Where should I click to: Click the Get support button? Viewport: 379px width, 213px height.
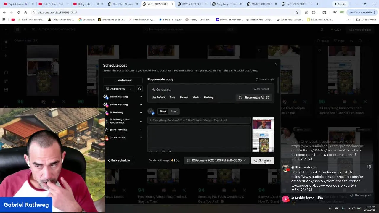pos(360,195)
